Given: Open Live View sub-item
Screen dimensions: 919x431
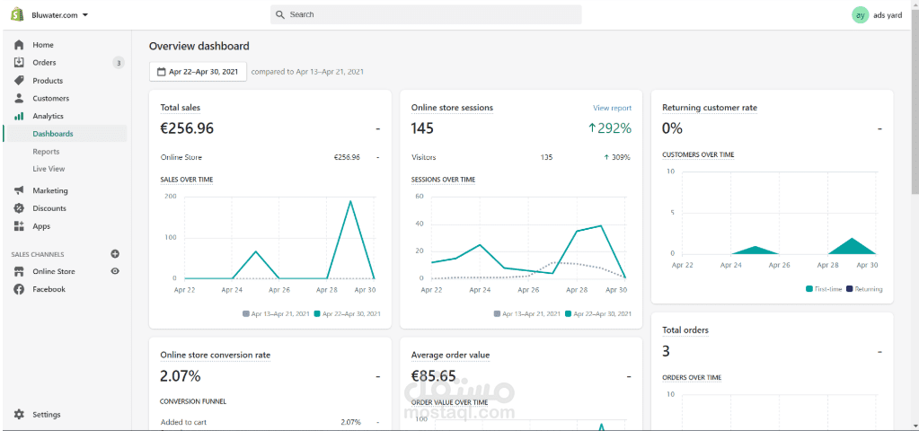Looking at the screenshot, I should [49, 169].
